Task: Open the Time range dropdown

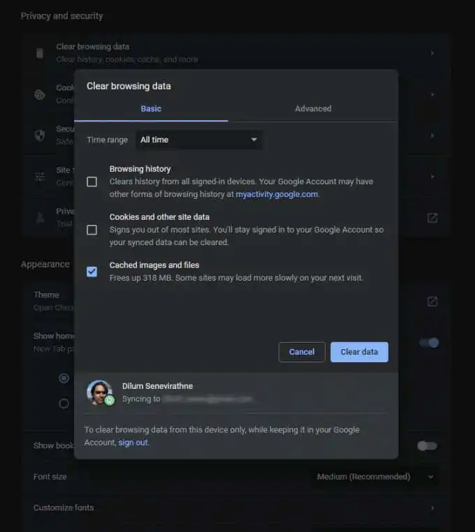Action: (x=199, y=140)
